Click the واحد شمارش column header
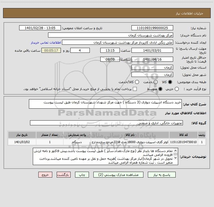The image size is (214, 207). coord(77,135)
